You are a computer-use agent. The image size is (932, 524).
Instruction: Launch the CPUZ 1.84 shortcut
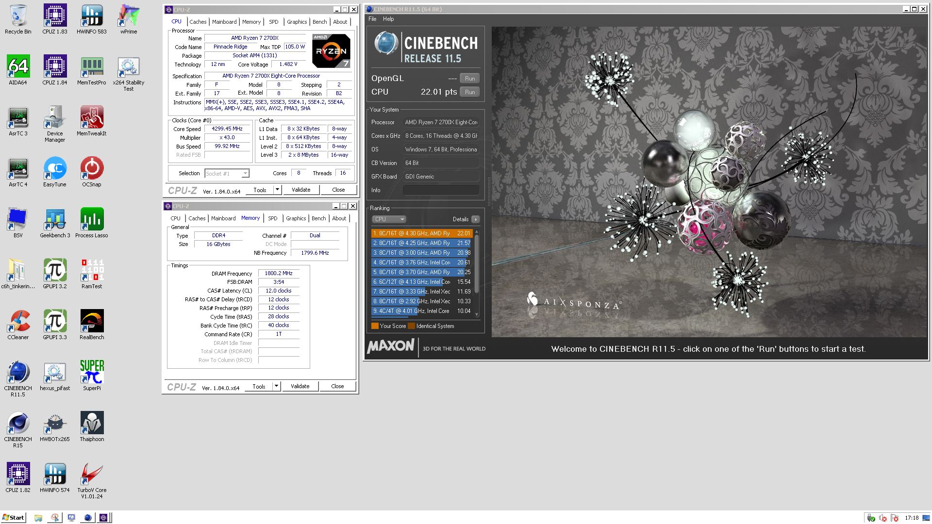point(55,70)
